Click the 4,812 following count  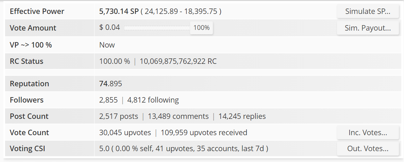click(x=153, y=100)
